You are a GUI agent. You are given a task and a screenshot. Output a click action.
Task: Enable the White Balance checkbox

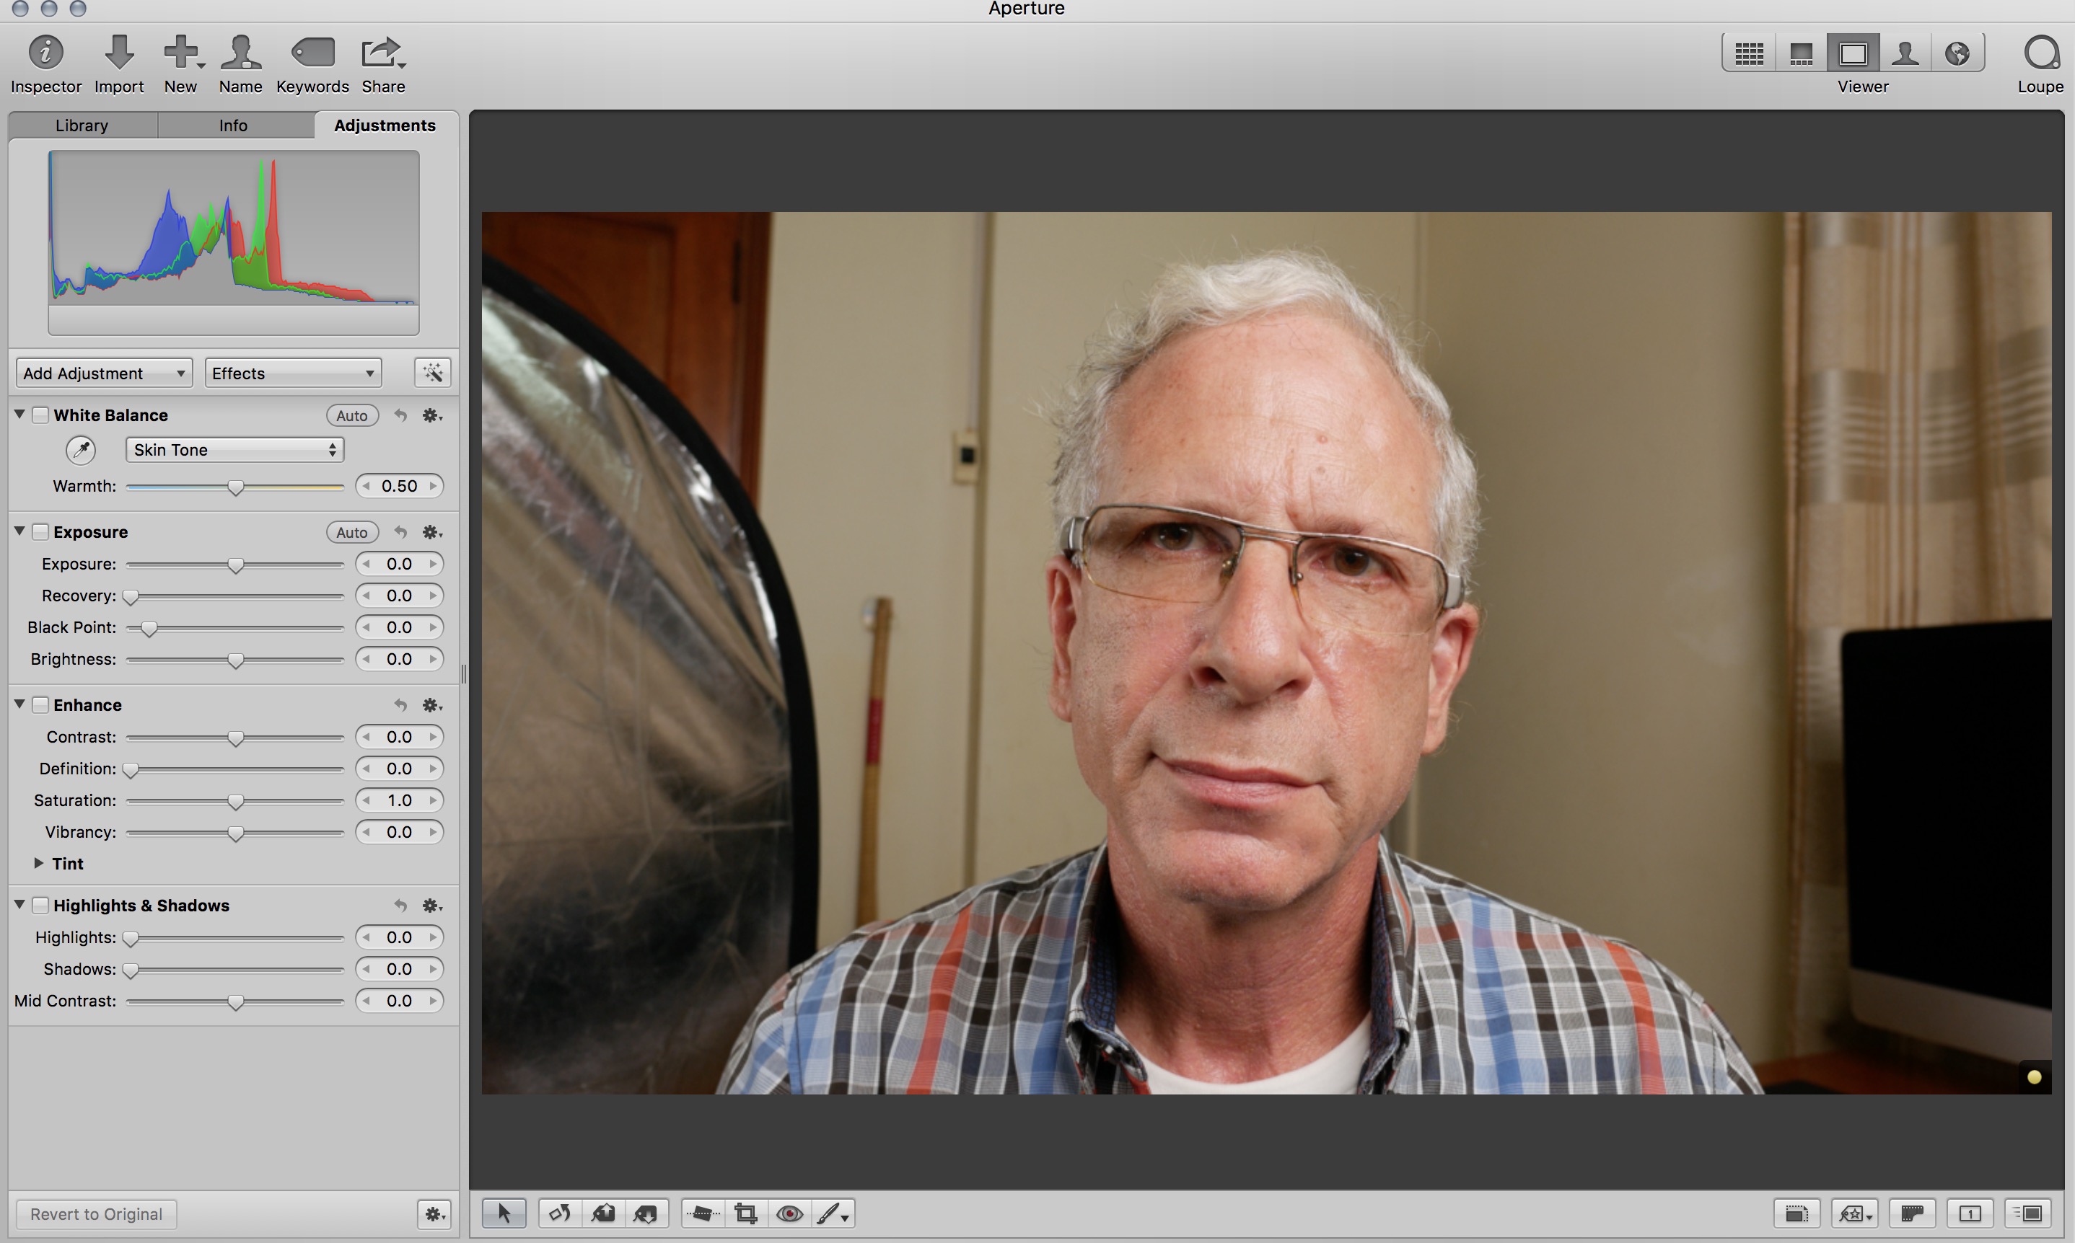pyautogui.click(x=40, y=415)
